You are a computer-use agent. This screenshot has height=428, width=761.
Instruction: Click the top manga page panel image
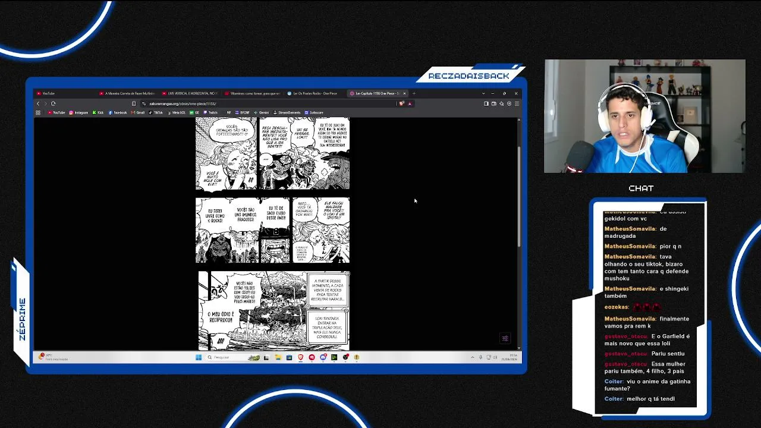tap(273, 153)
